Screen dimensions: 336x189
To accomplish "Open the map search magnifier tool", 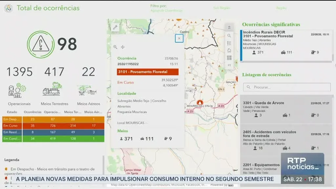I will tap(229, 35).
